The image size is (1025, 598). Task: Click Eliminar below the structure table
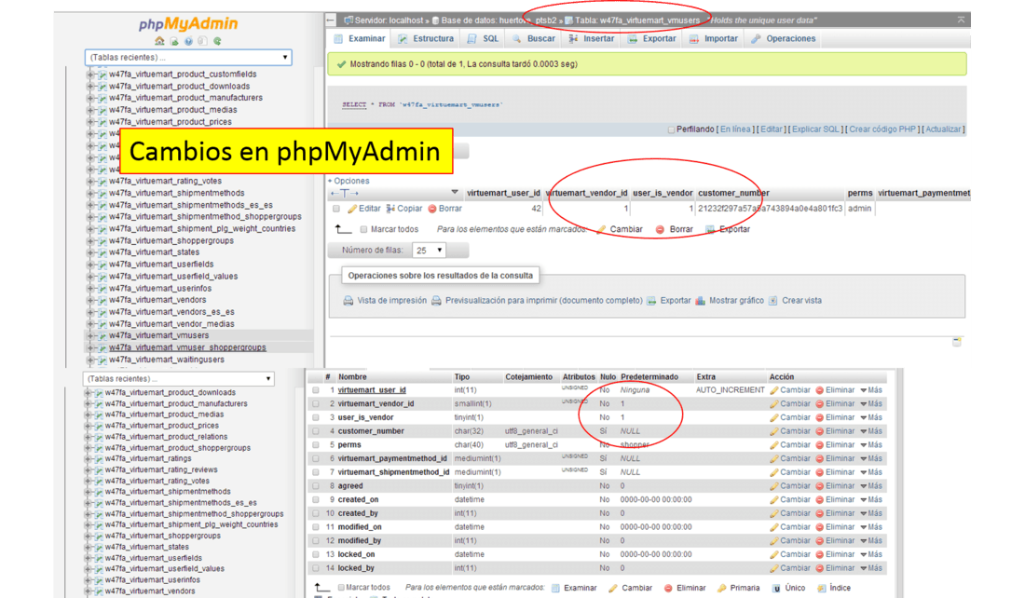click(685, 588)
